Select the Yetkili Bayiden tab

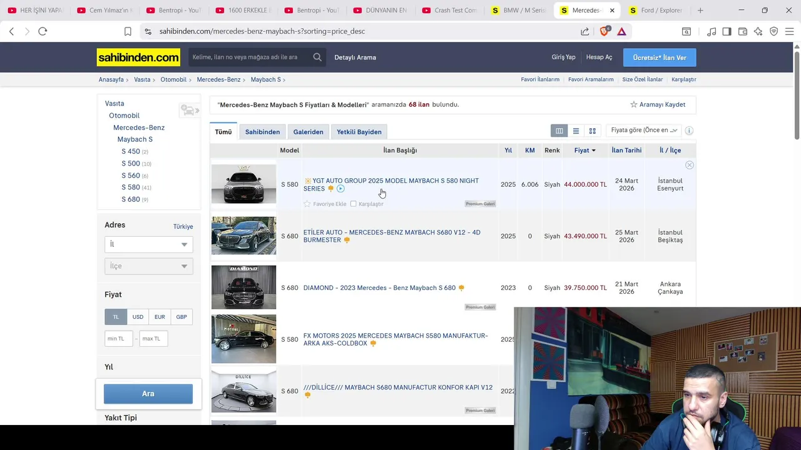359,132
